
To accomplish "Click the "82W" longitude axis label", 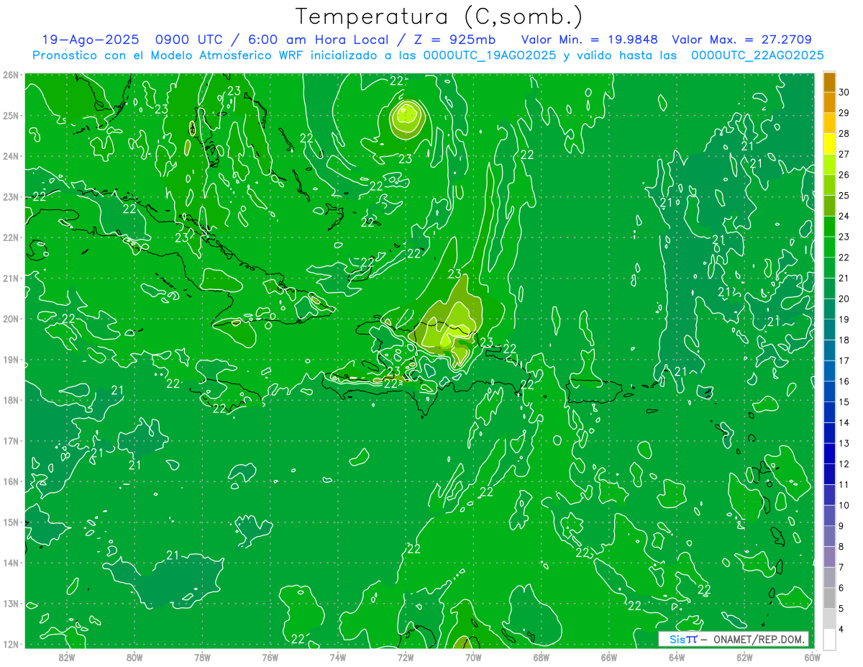I will coord(67,657).
